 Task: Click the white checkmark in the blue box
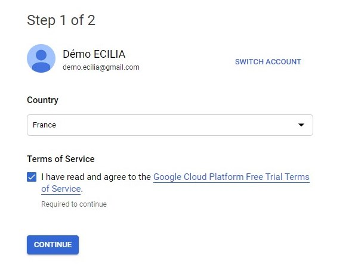32,177
